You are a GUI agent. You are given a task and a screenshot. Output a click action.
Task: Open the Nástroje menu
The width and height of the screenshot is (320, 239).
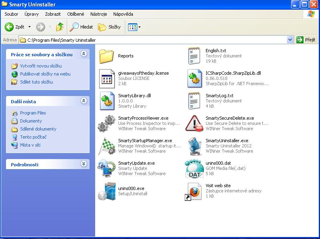98,14
